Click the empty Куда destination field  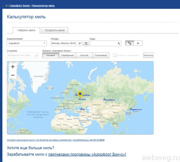tap(106, 44)
